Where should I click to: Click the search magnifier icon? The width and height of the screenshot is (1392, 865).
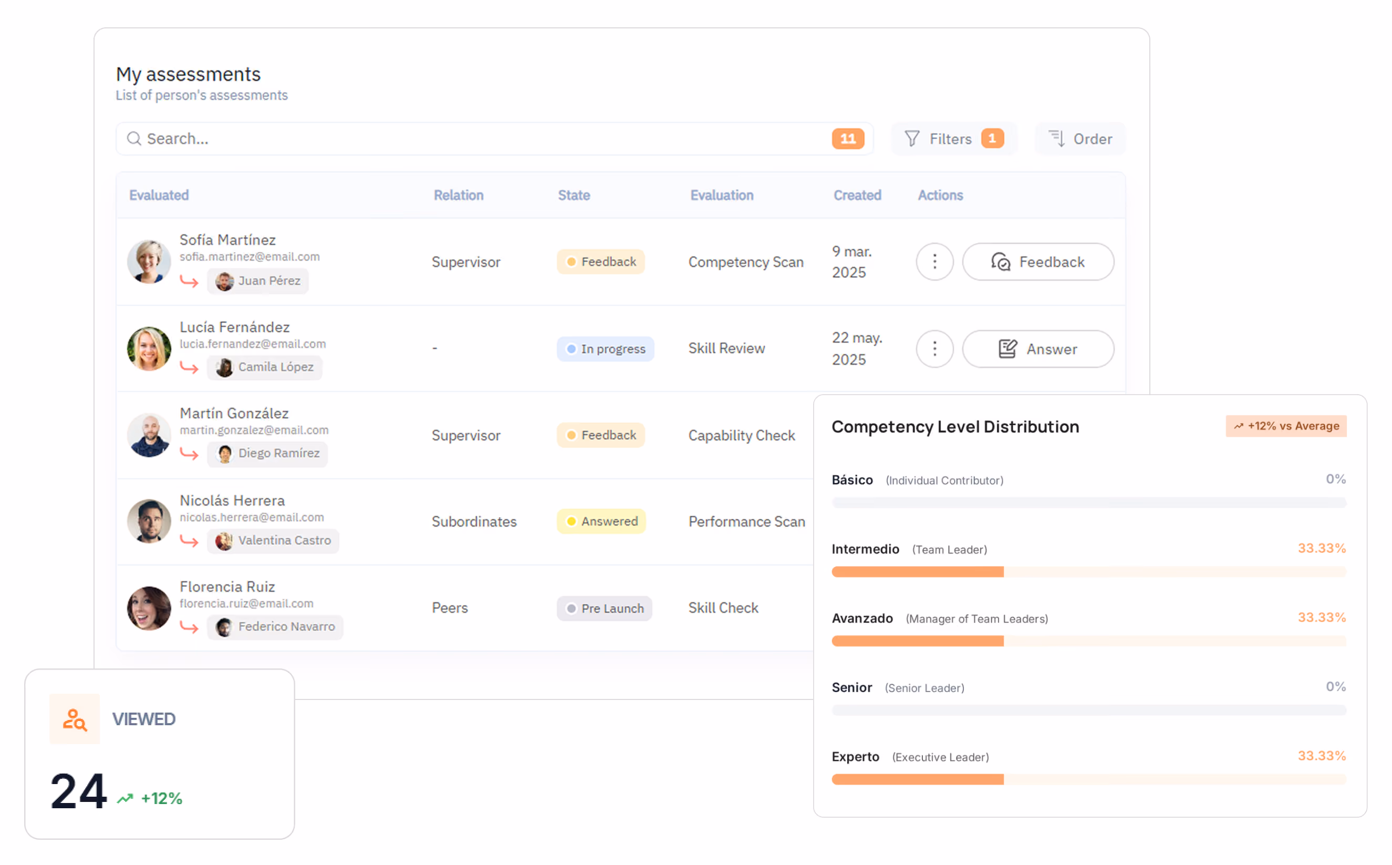[134, 139]
